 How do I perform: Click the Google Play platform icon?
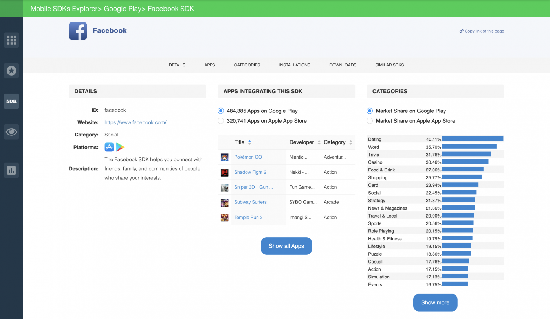pyautogui.click(x=120, y=147)
